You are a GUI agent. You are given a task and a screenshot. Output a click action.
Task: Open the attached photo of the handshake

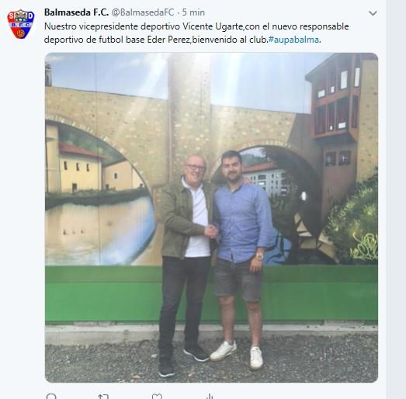[x=211, y=217]
